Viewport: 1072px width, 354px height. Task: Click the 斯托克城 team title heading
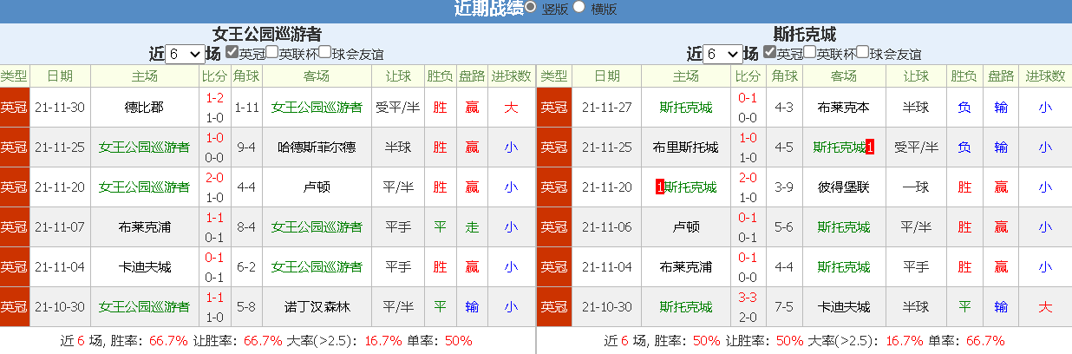tap(805, 34)
